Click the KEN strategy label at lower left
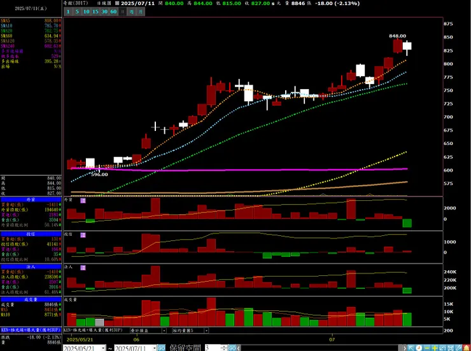The height and width of the screenshot is (351, 471). click(x=31, y=330)
